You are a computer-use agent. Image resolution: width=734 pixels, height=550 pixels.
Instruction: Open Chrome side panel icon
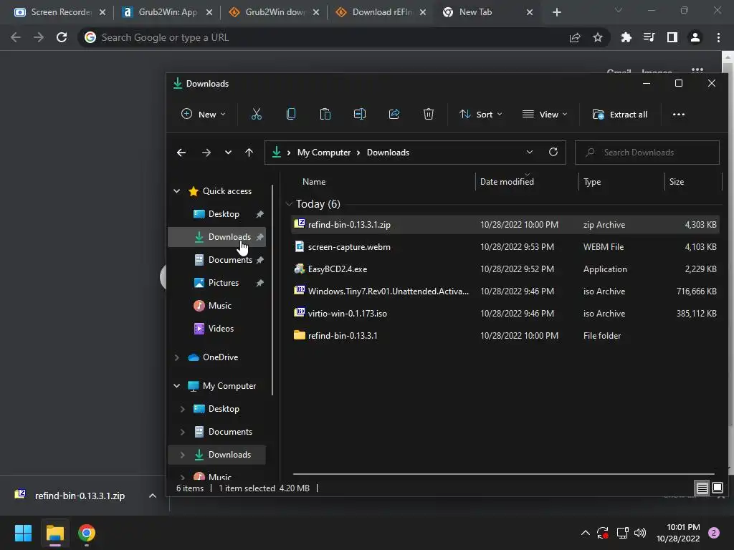(672, 37)
